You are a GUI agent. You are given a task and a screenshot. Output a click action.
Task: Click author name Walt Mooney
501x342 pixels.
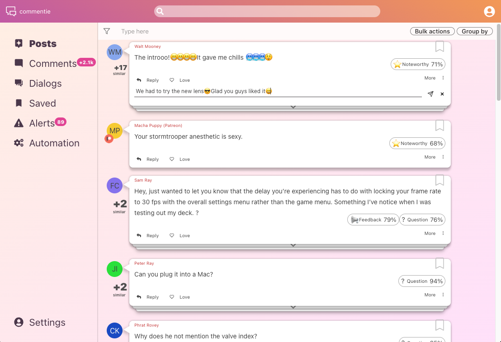click(147, 46)
